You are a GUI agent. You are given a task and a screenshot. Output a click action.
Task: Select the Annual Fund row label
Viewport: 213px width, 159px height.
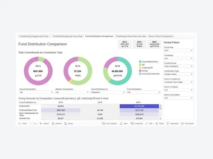click(24, 118)
